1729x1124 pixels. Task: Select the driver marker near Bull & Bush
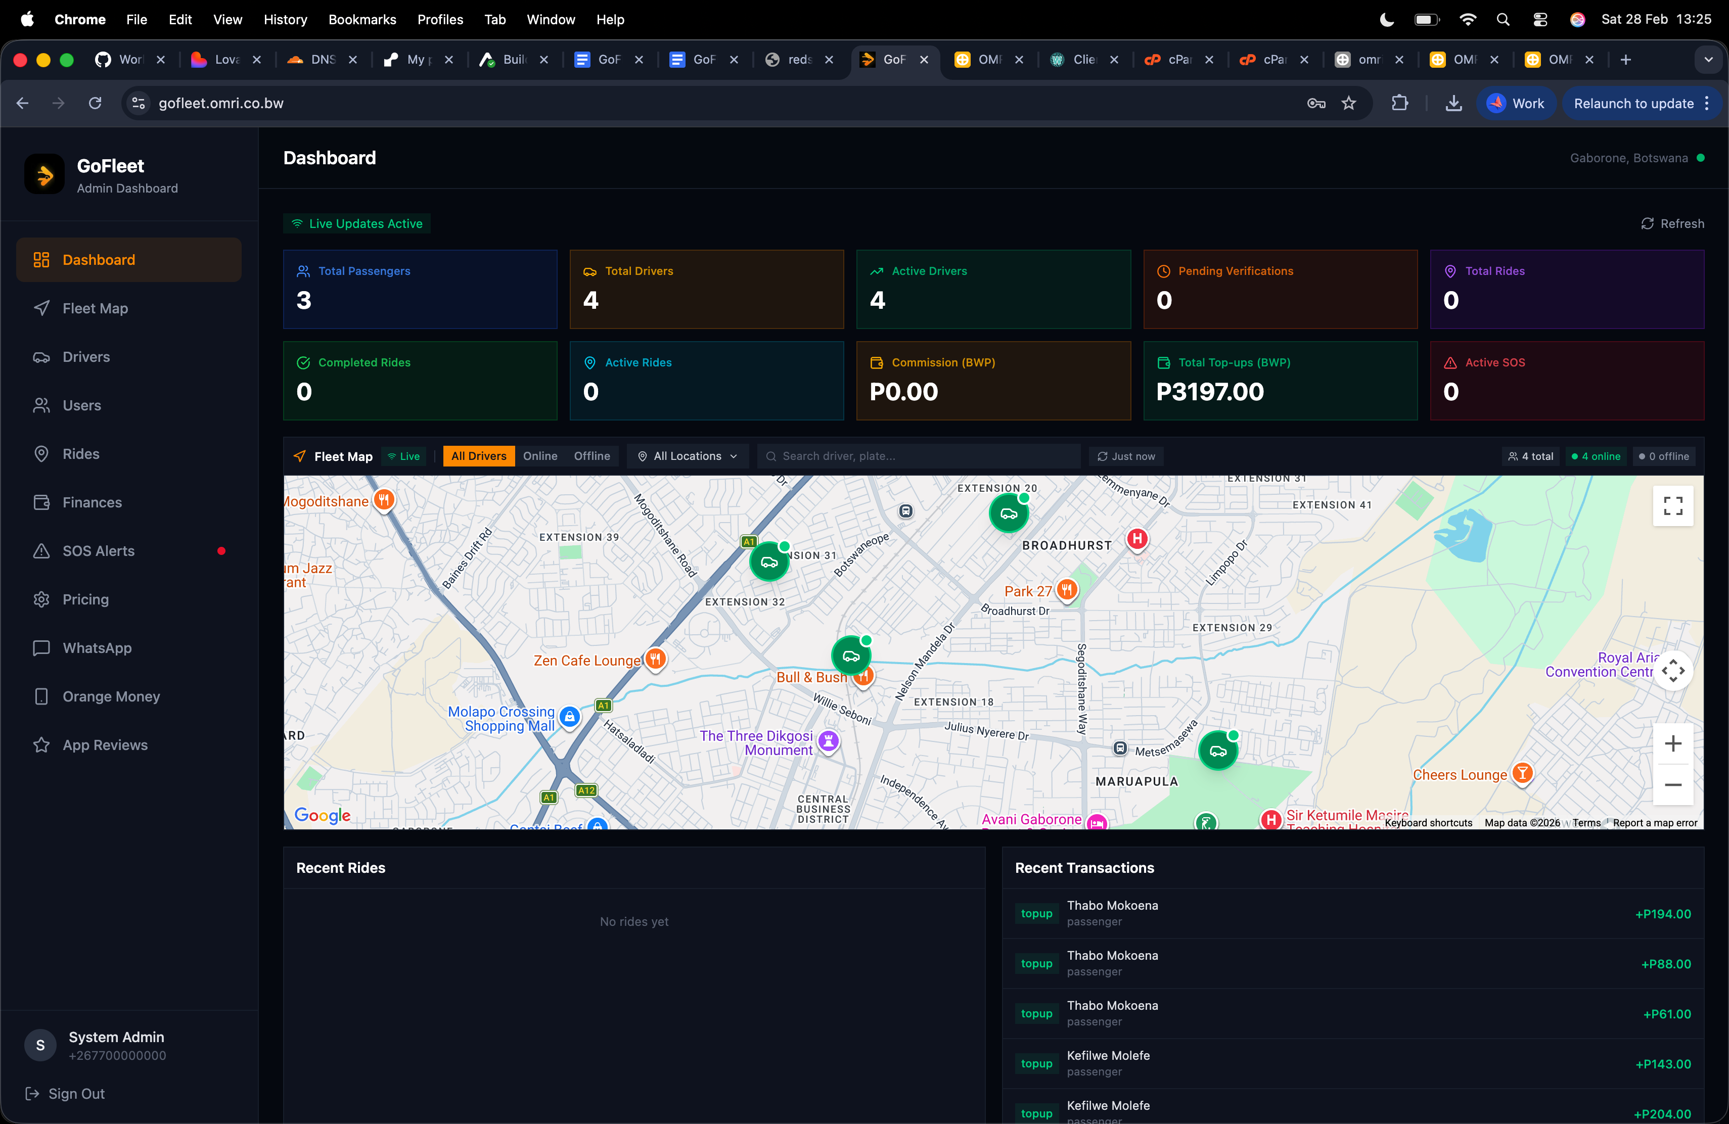pos(851,657)
